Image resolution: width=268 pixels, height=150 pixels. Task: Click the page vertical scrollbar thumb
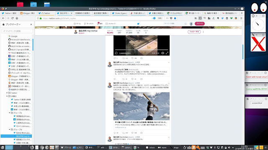[x=243, y=52]
